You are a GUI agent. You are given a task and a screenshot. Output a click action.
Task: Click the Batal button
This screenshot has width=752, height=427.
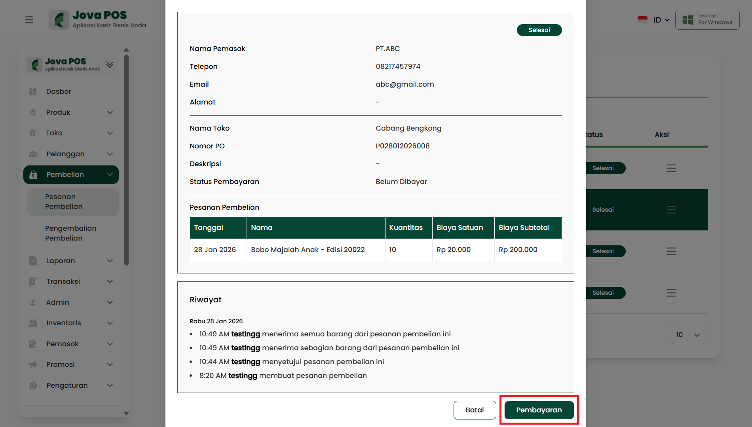475,410
